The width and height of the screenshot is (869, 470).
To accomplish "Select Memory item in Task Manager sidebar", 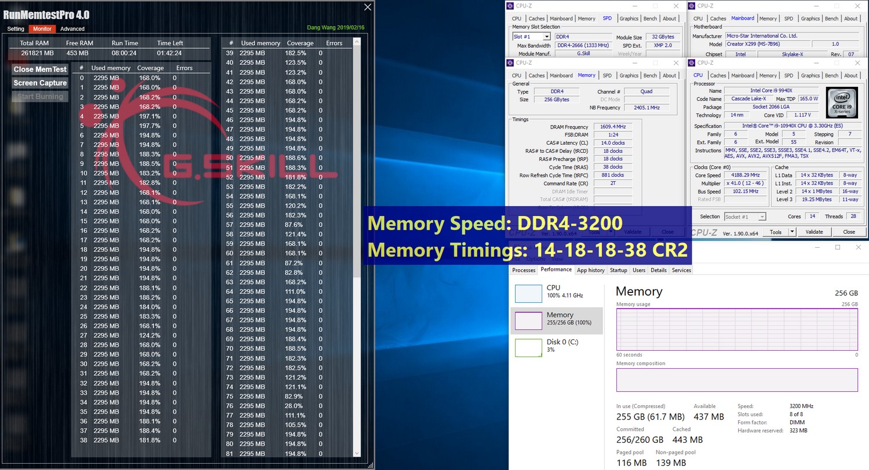I will (x=556, y=320).
